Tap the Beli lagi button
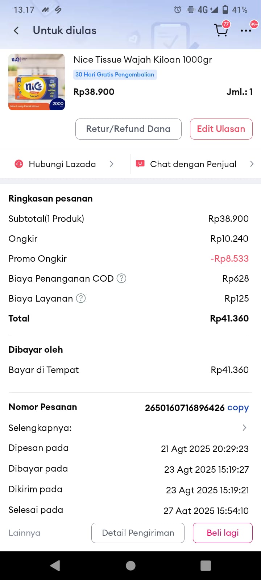The image size is (261, 580). (x=223, y=533)
